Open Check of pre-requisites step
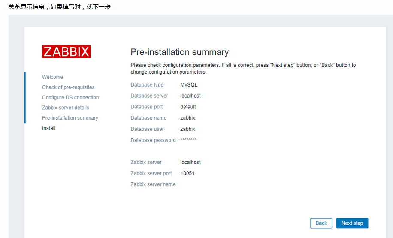The image size is (393, 238). [x=68, y=87]
